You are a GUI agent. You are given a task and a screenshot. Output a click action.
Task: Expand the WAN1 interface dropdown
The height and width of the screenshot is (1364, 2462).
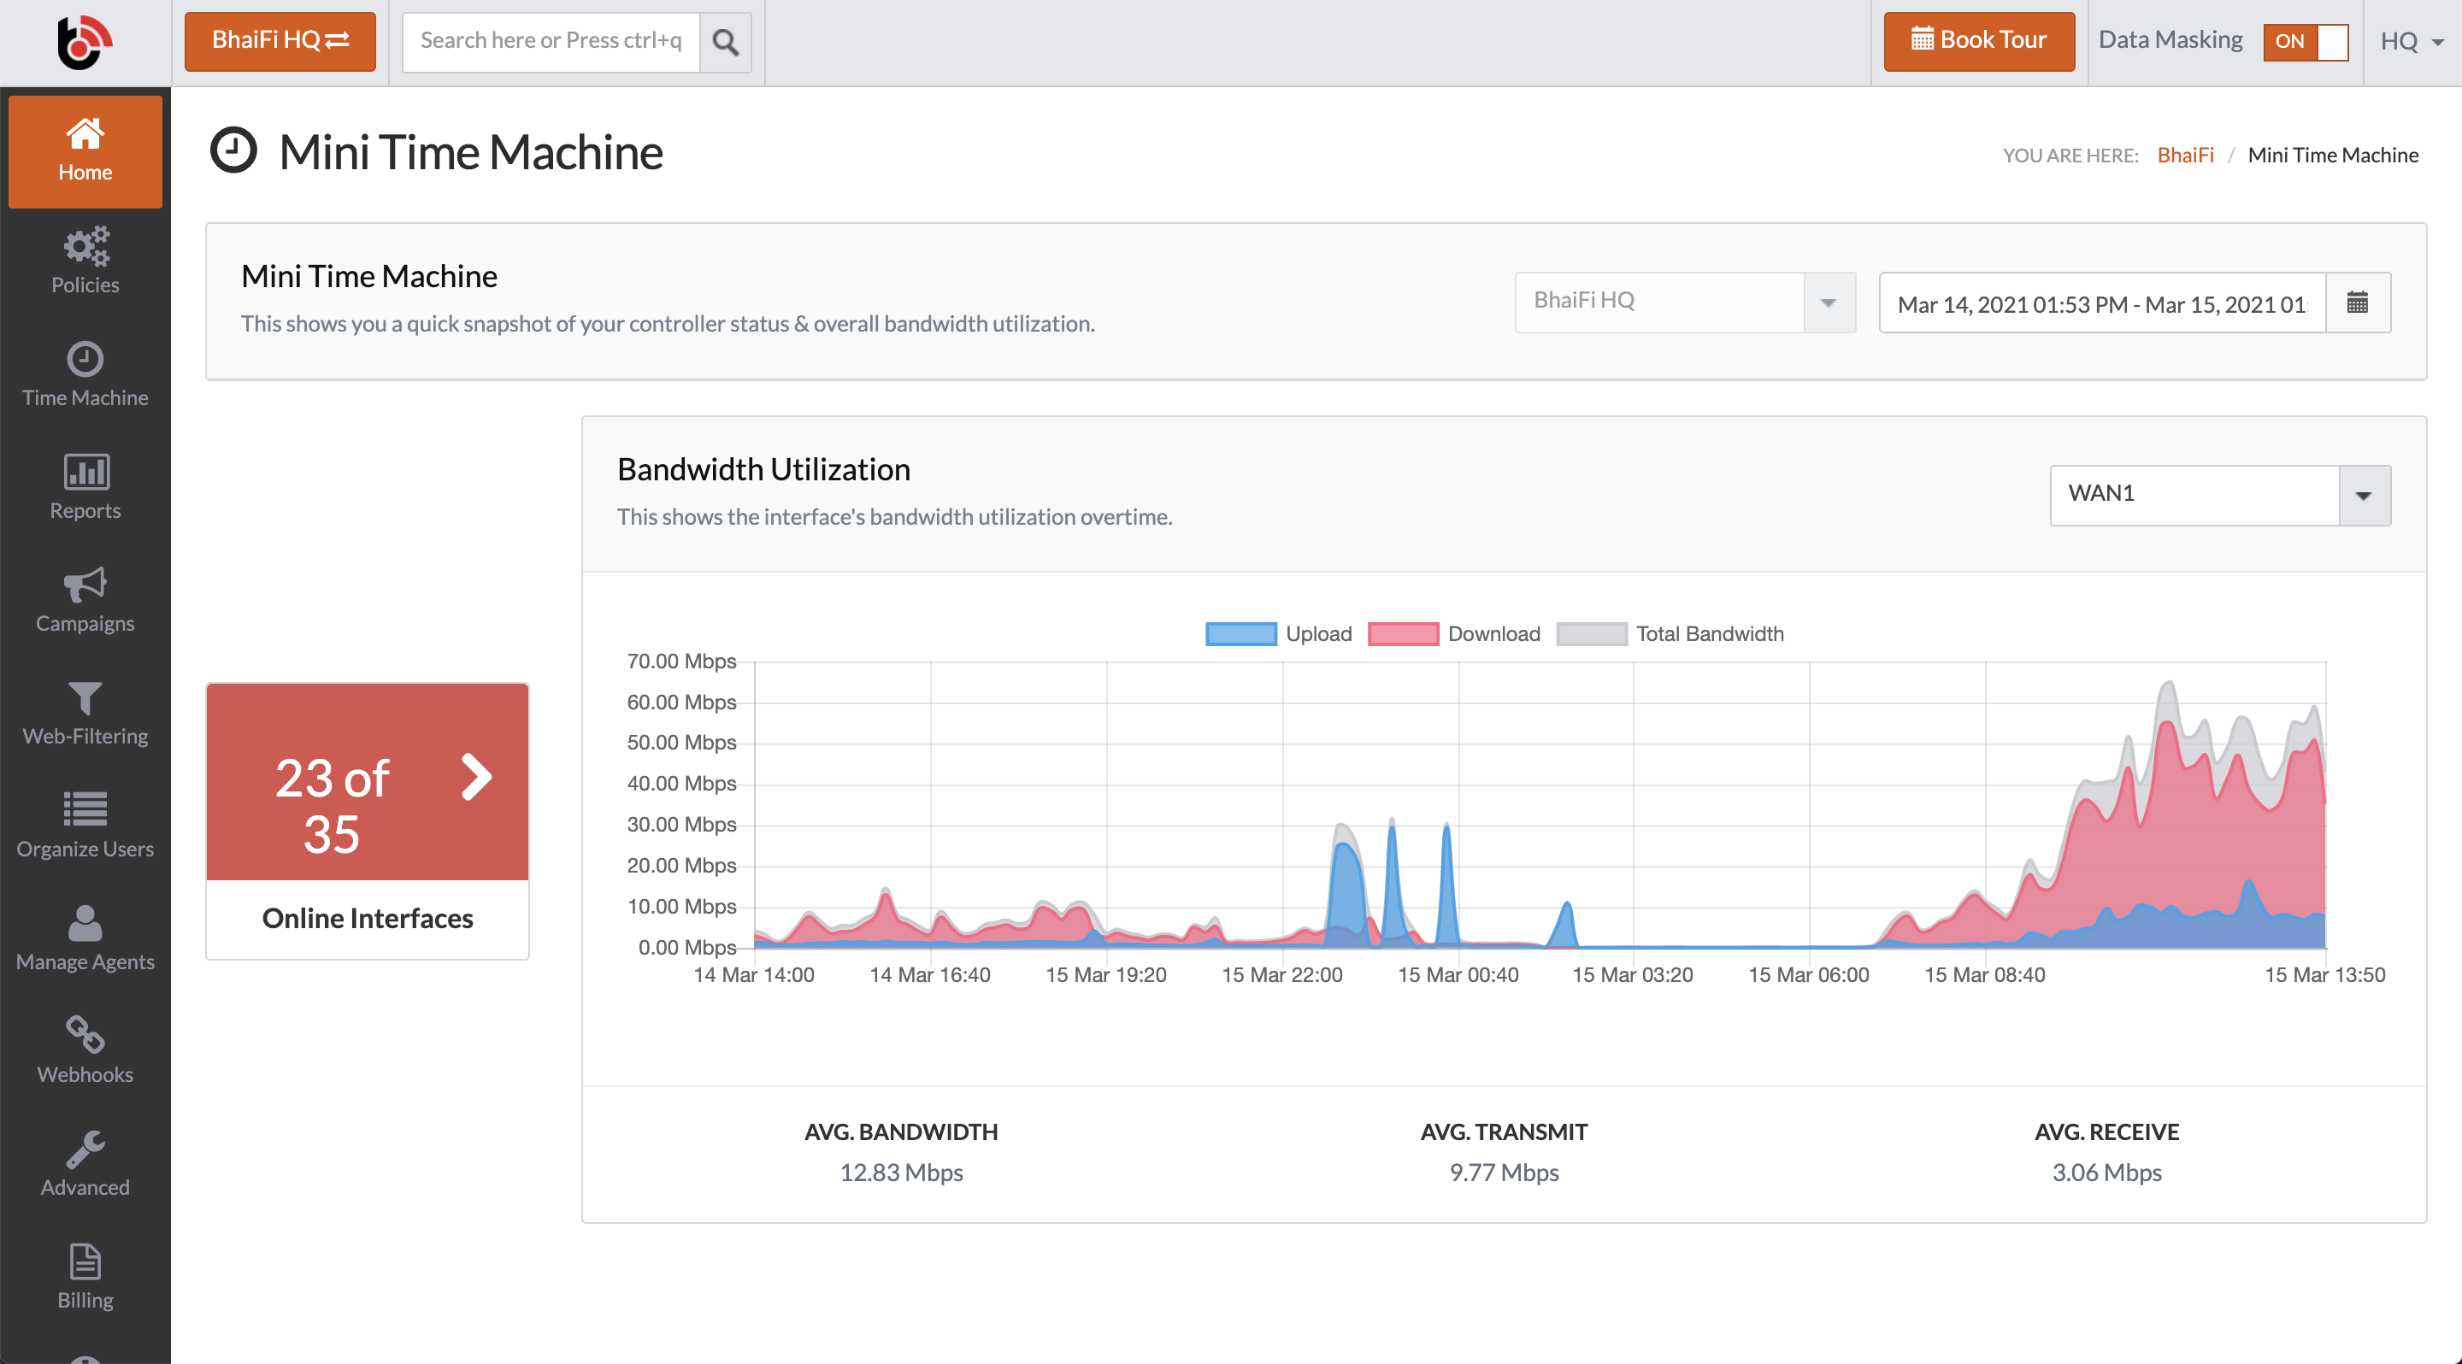pos(2363,495)
